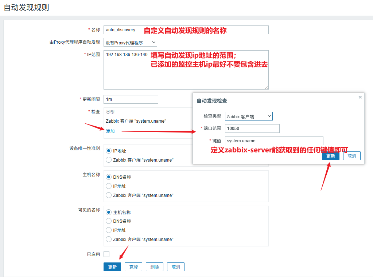Select Zabbix 客户端 system.uname under 设备唯一性准则

click(109, 160)
